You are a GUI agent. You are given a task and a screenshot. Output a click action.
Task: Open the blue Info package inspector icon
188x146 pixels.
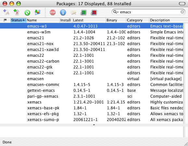(63, 12)
